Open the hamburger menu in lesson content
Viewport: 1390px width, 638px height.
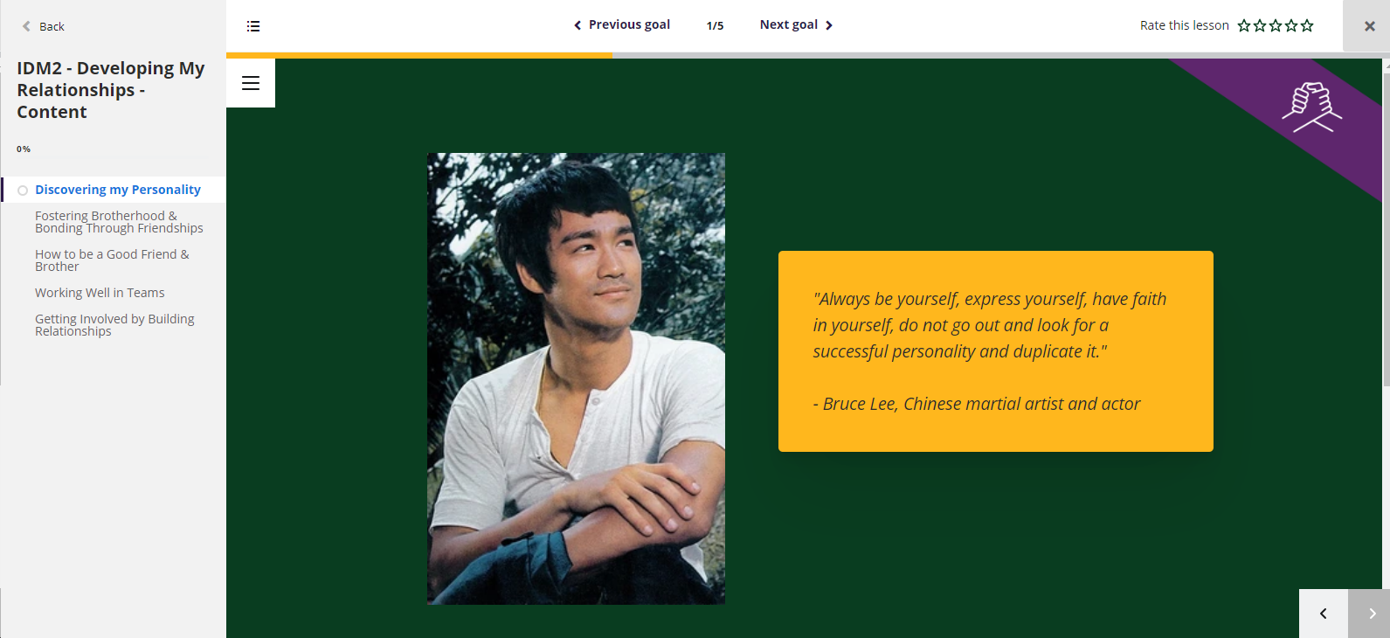click(x=251, y=83)
